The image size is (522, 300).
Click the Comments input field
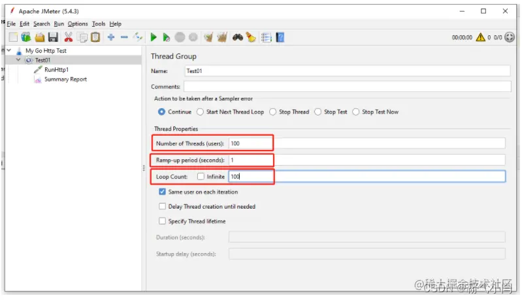348,86
